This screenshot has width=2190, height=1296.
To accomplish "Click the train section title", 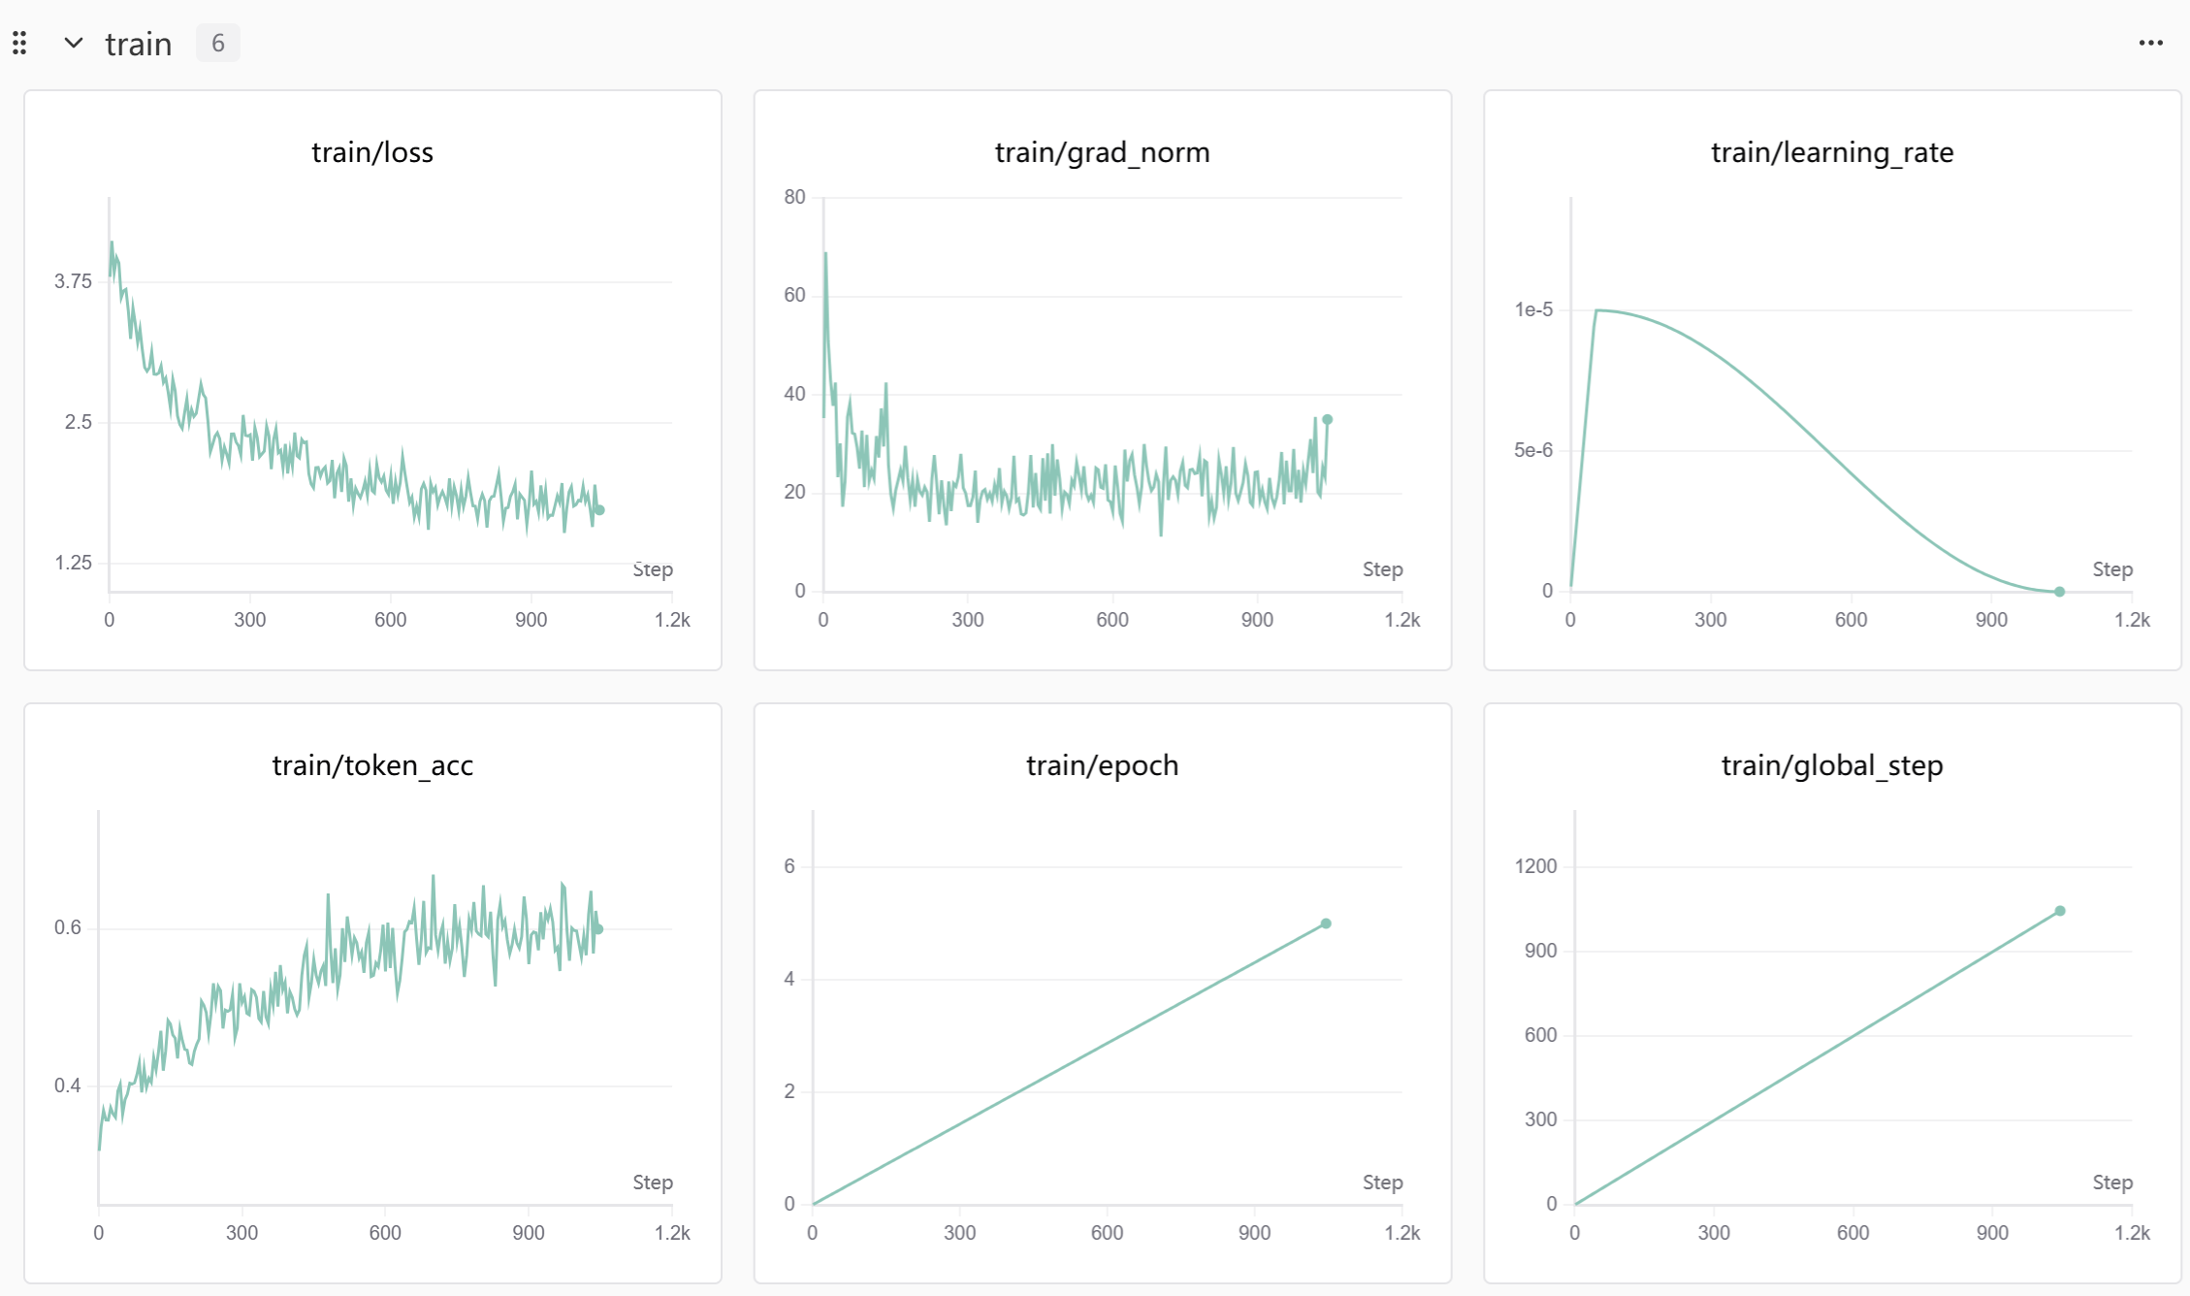I will click(x=138, y=44).
